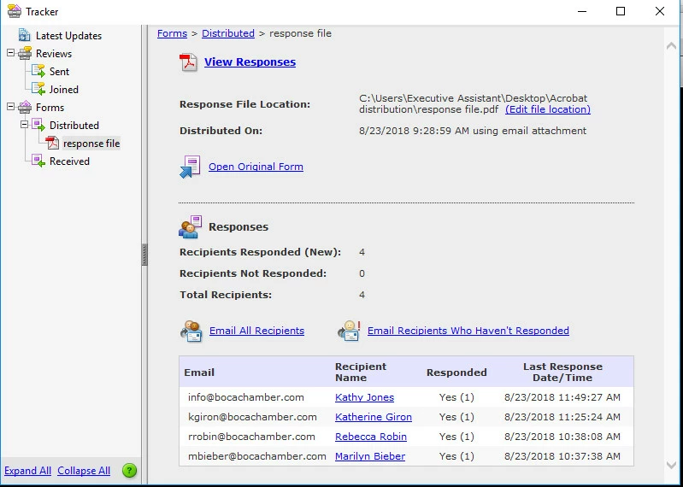Select the Joined item under Reviews

(63, 89)
